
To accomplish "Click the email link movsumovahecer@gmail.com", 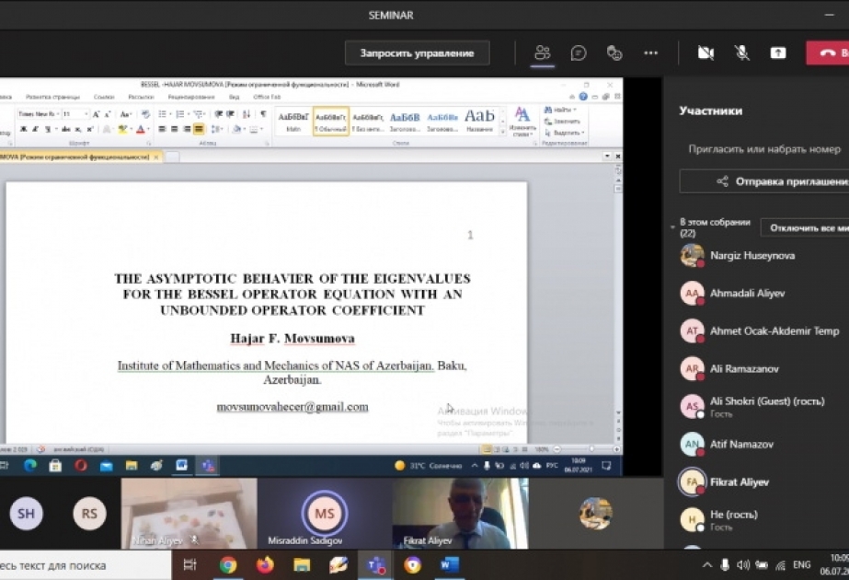I will click(x=293, y=407).
